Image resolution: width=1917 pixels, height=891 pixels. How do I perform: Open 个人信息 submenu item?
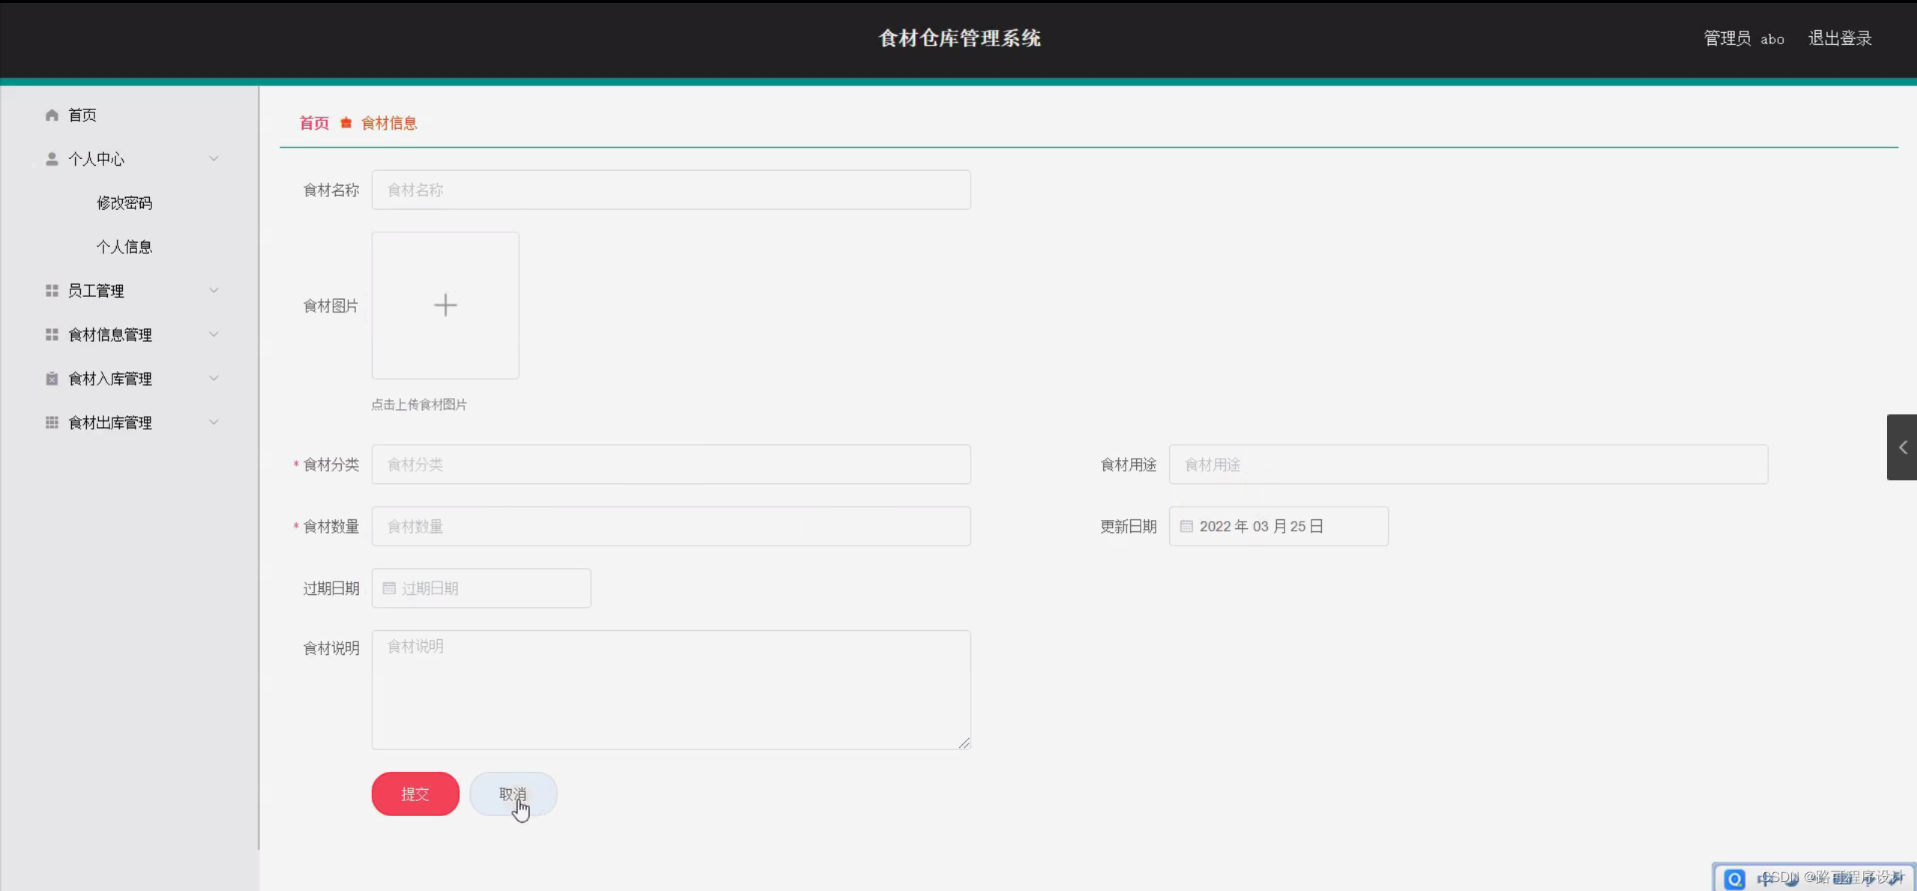[x=124, y=247]
